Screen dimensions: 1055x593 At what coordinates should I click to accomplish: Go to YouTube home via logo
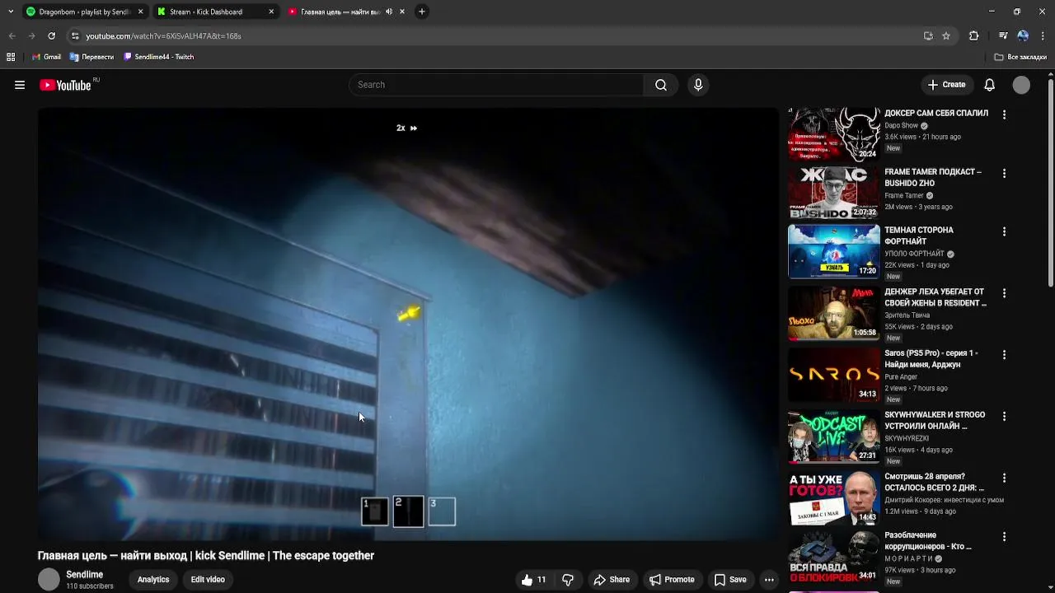(x=66, y=85)
